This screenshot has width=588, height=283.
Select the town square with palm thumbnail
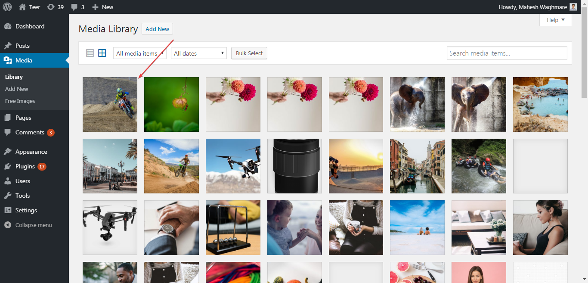pos(110,166)
